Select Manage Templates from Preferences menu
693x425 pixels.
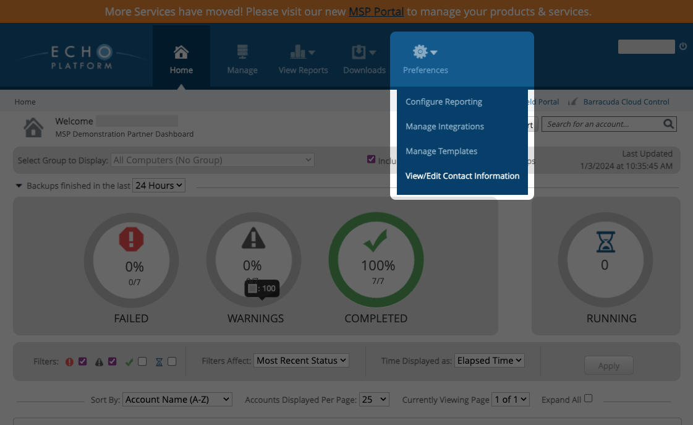[441, 151]
